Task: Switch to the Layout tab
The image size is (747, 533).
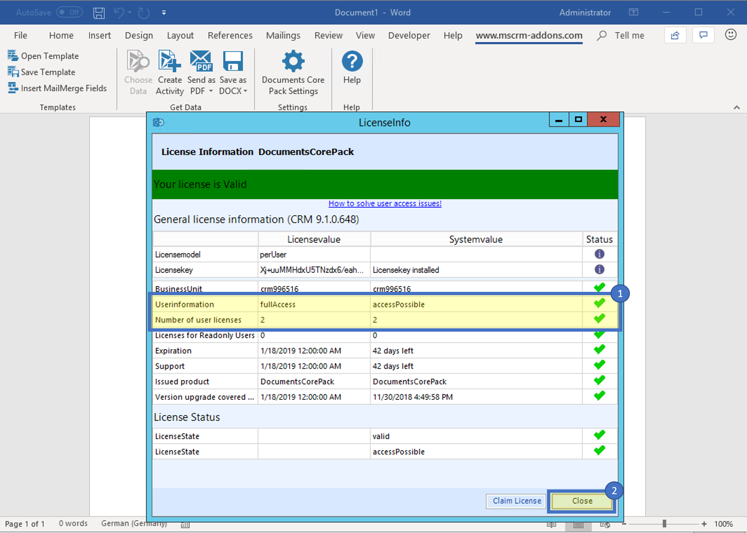Action: coord(180,36)
